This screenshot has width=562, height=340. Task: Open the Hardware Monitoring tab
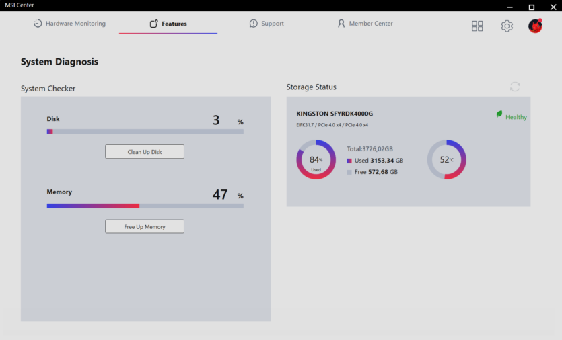click(69, 24)
